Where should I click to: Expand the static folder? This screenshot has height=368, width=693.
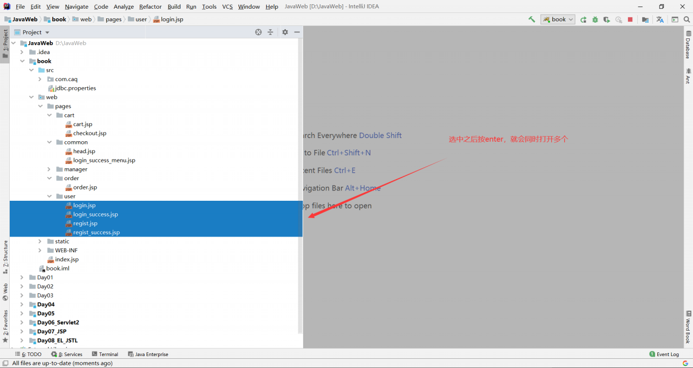[x=40, y=241]
